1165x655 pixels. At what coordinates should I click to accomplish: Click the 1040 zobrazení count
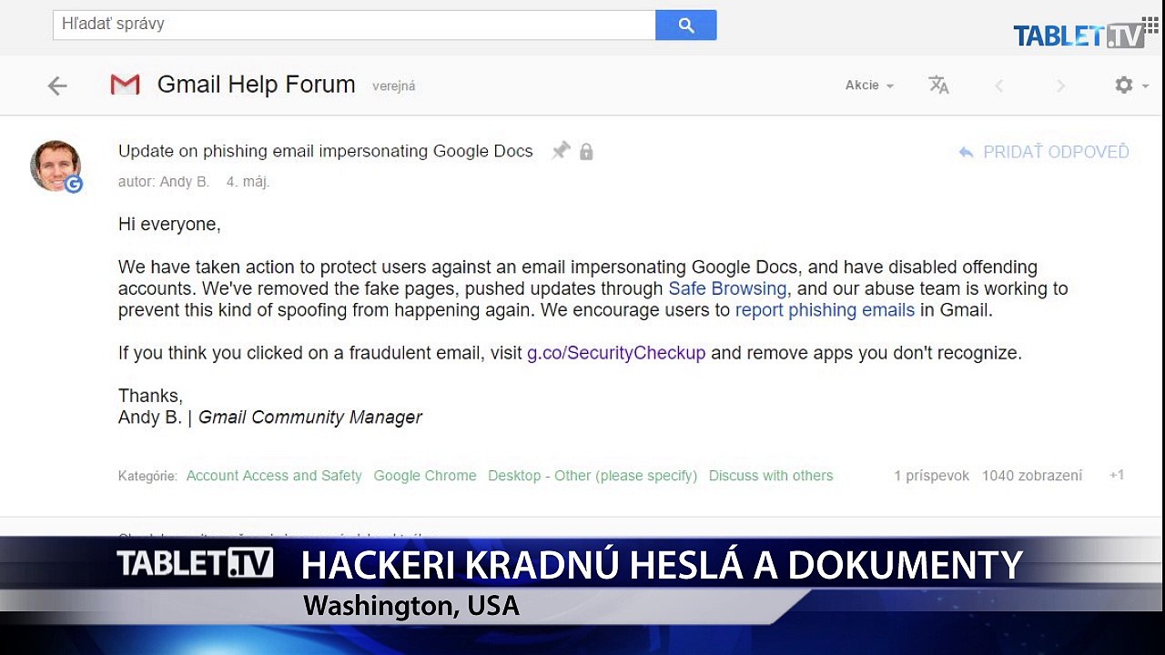[x=1032, y=476]
